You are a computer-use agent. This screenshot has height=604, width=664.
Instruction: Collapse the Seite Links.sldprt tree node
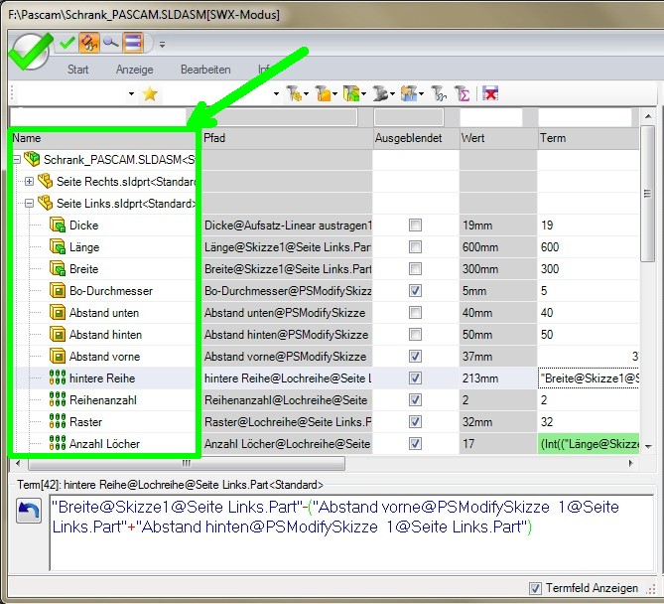click(29, 204)
